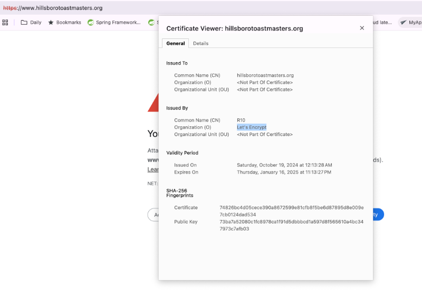Open the apps grid icon in bookmarks bar
This screenshot has width=422, height=299.
point(5,23)
